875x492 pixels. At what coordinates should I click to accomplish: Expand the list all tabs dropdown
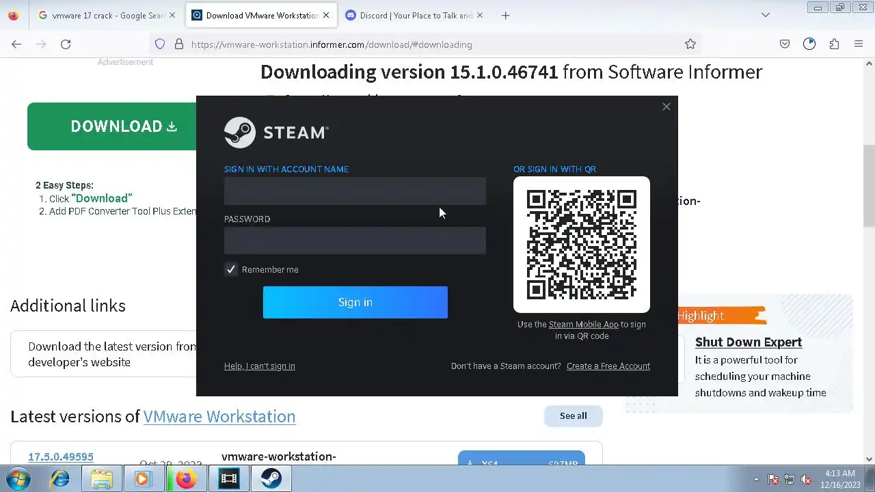[x=766, y=15]
